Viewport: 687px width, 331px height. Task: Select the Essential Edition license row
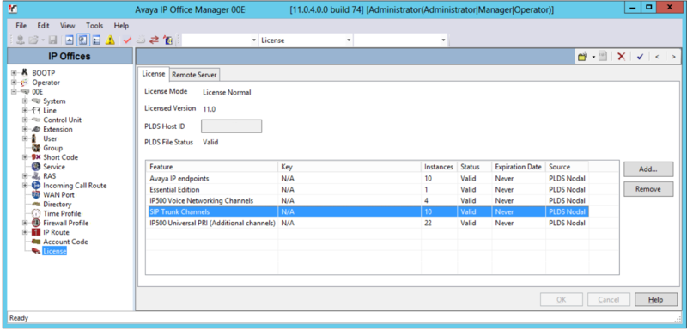tap(368, 190)
